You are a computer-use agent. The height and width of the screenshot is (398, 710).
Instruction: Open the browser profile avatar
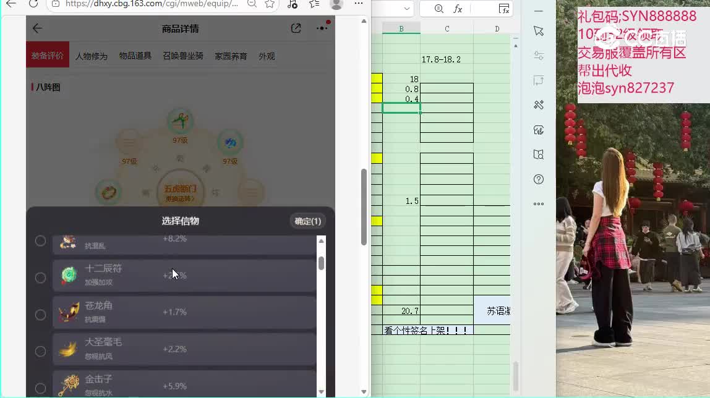(x=336, y=4)
